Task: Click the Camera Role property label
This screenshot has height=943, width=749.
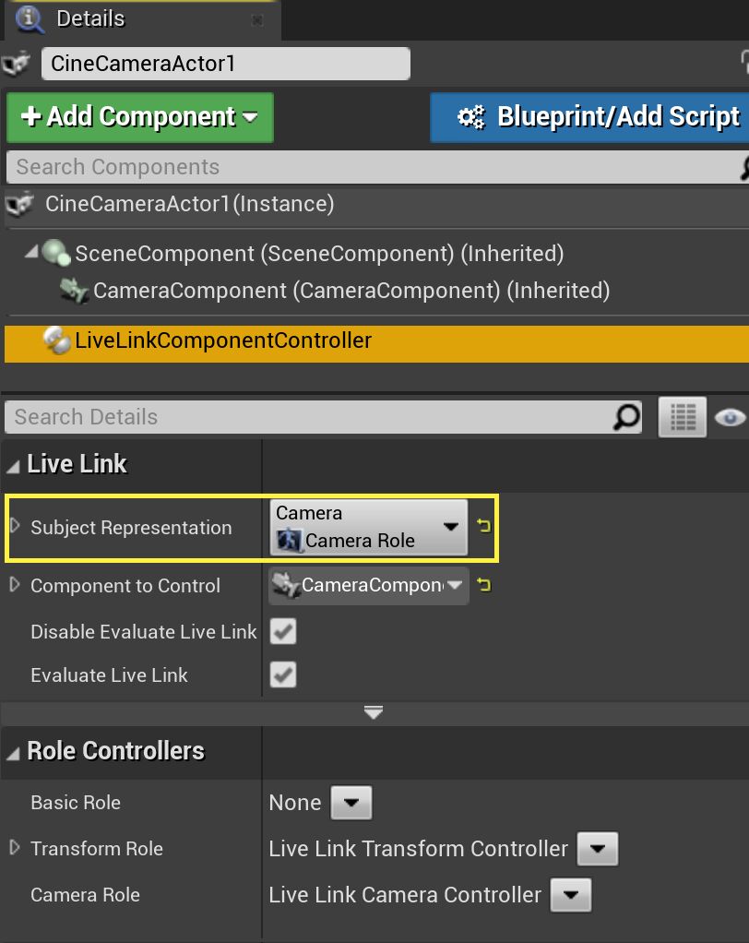Action: (x=85, y=895)
